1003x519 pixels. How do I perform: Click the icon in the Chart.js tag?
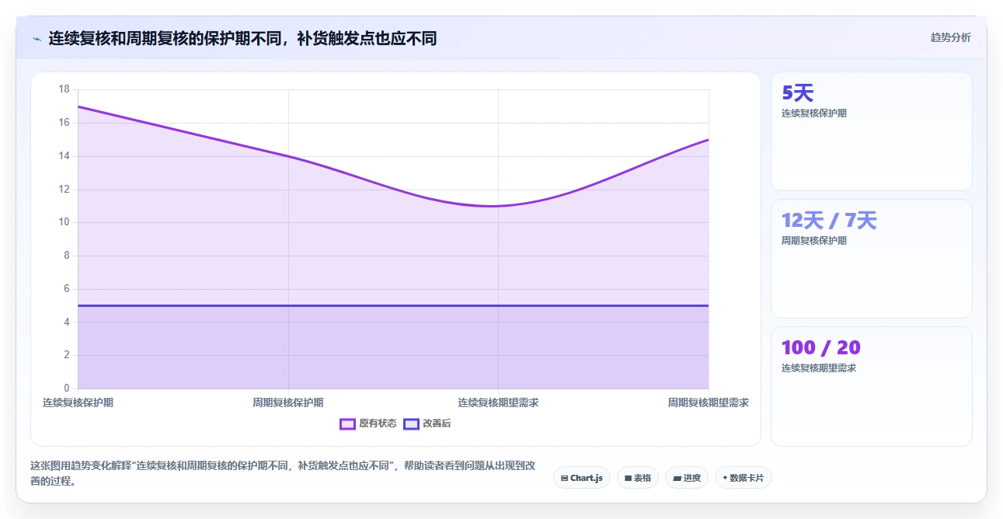pyautogui.click(x=565, y=479)
